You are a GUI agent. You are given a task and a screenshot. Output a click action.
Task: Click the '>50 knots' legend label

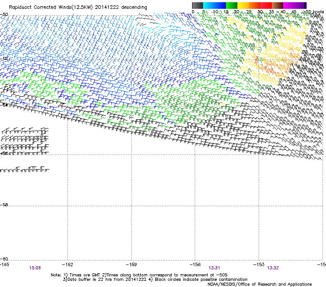pos(313,12)
